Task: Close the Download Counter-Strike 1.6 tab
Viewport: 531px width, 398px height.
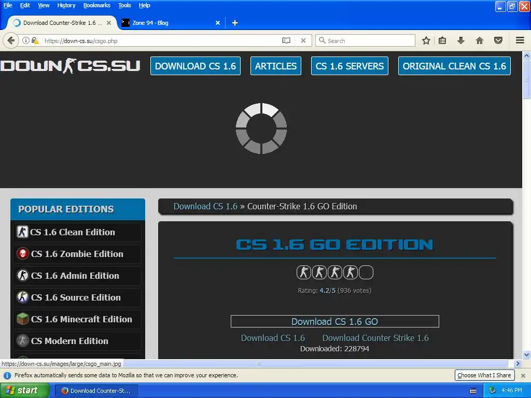Action: pos(109,23)
